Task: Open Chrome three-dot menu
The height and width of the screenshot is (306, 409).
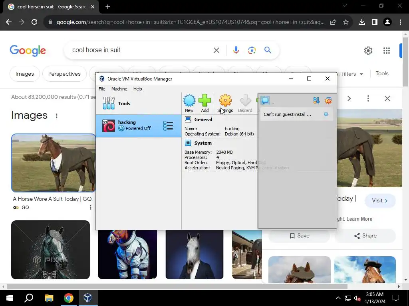Action: pos(400,22)
